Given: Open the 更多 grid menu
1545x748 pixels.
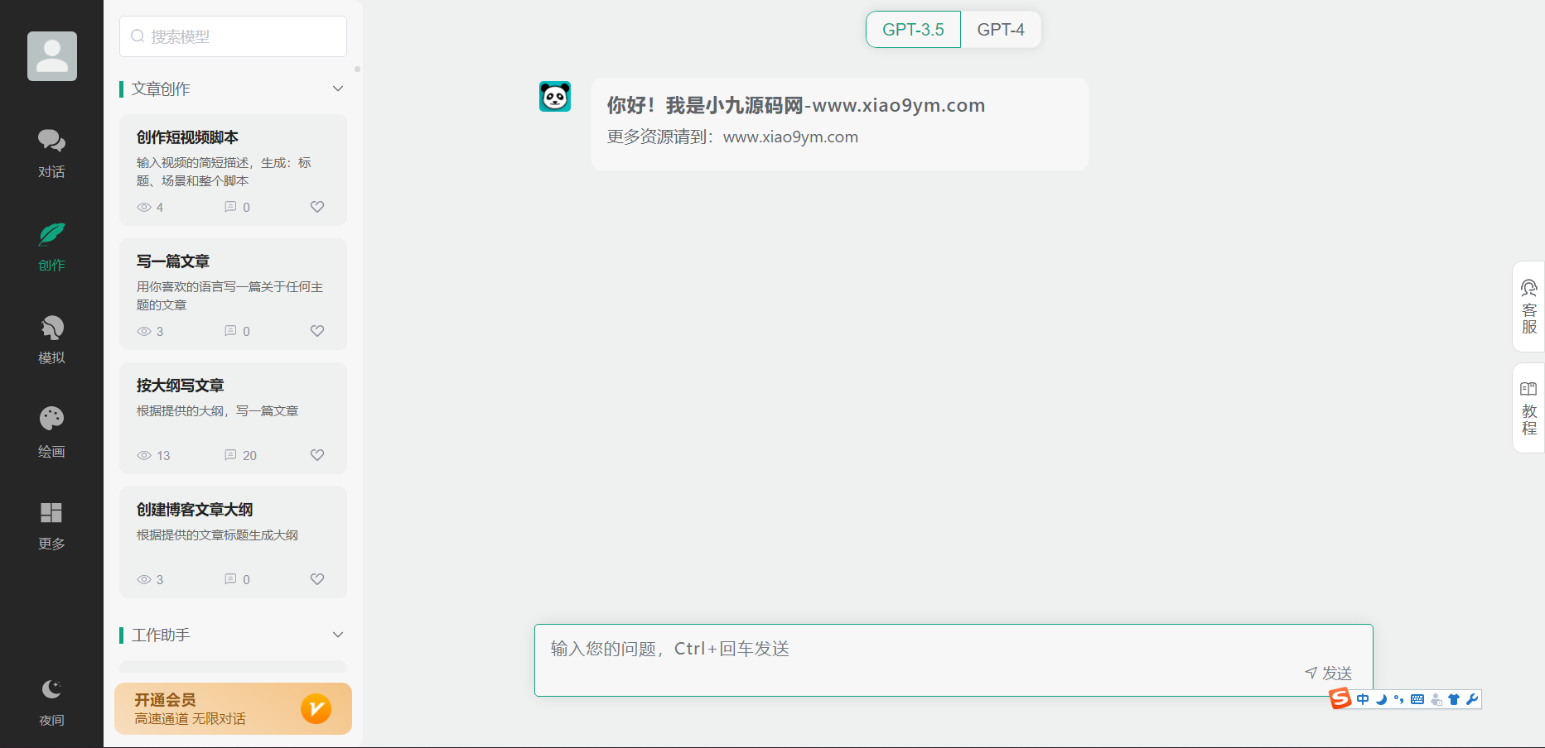Looking at the screenshot, I should point(51,525).
